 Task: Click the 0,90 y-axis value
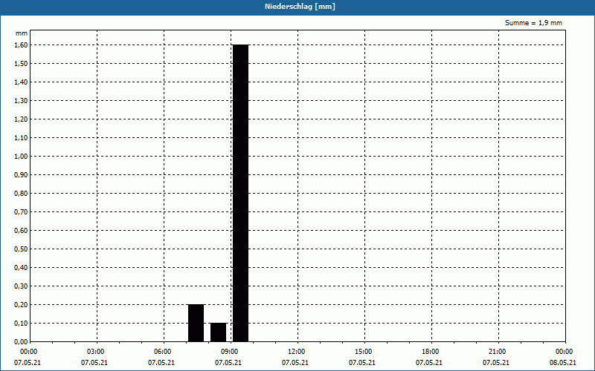[21, 175]
